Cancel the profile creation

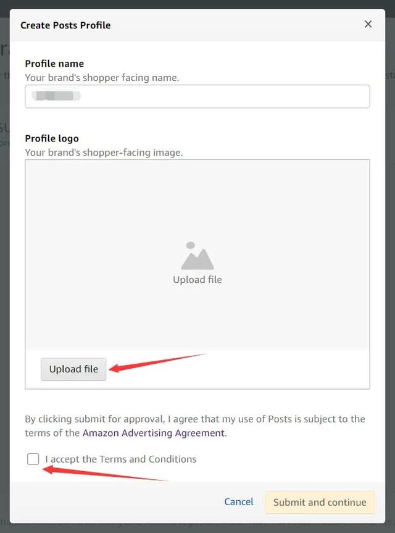(x=239, y=502)
